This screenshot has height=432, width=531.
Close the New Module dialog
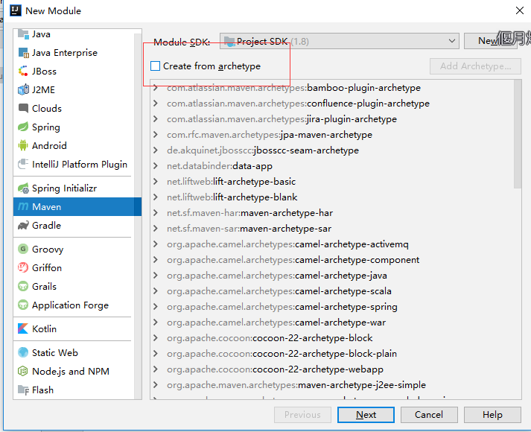(520, 10)
